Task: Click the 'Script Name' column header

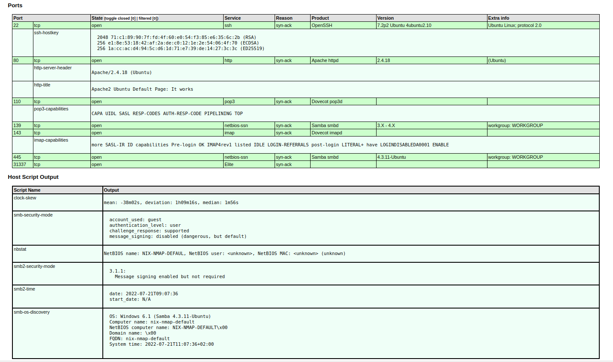Action: 57,190
